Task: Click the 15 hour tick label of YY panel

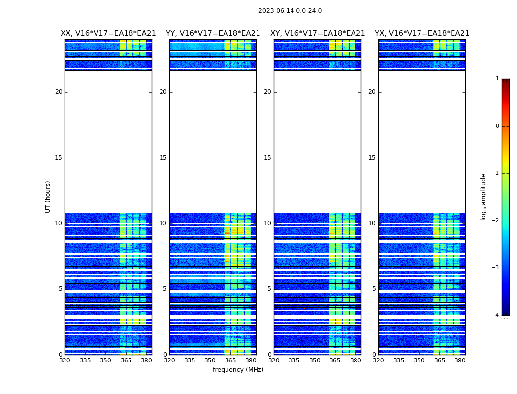Action: pyautogui.click(x=163, y=158)
